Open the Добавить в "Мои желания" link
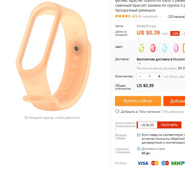Screen dimensions: 185x169 [x=141, y=112]
